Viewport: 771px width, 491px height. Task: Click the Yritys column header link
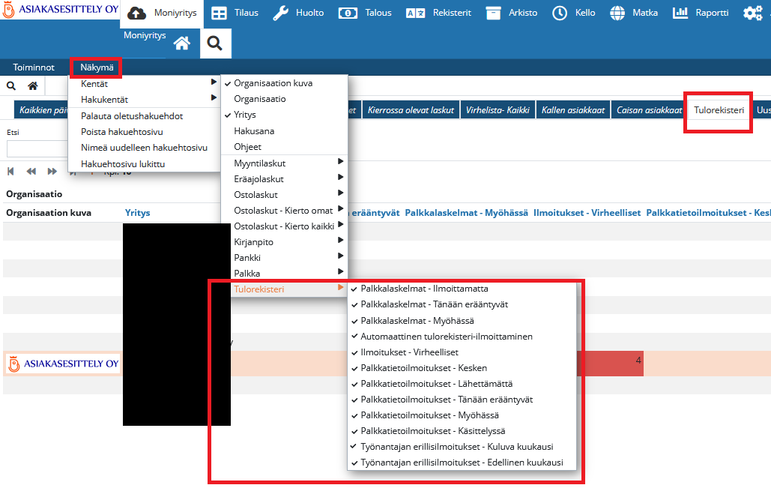click(x=137, y=213)
